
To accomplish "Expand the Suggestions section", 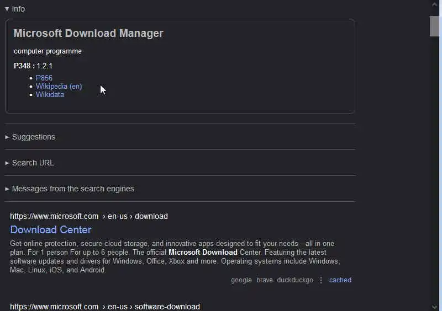I will [x=30, y=137].
